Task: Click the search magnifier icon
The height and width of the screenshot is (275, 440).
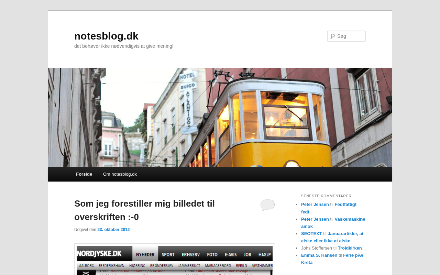Action: coord(332,36)
